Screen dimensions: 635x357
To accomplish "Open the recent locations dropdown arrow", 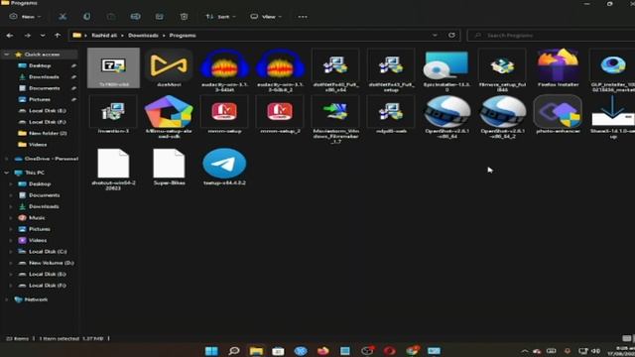I will pyautogui.click(x=43, y=36).
